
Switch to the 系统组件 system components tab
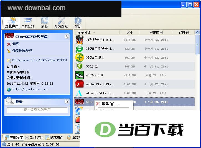pyautogui.click(x=34, y=138)
